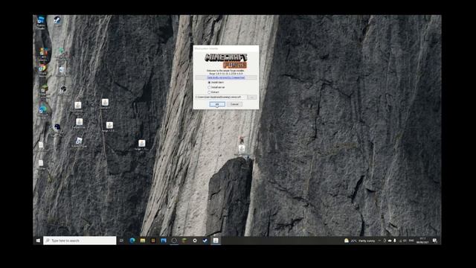Select the Java jar icon under the dialog
Screen dimensions: 476x268
(x=241, y=149)
